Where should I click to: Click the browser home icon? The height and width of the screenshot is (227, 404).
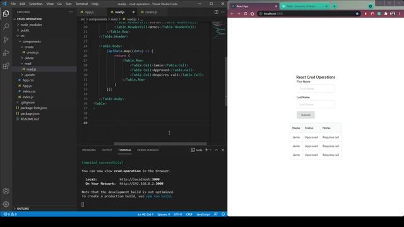click(252, 14)
